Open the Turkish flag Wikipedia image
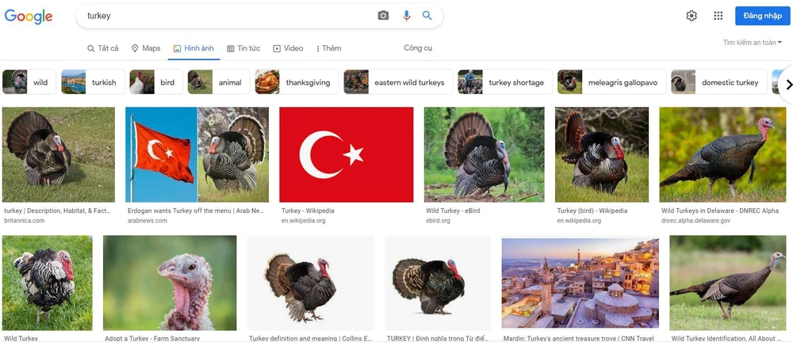Viewport: 793px width, 345px height. (x=347, y=154)
